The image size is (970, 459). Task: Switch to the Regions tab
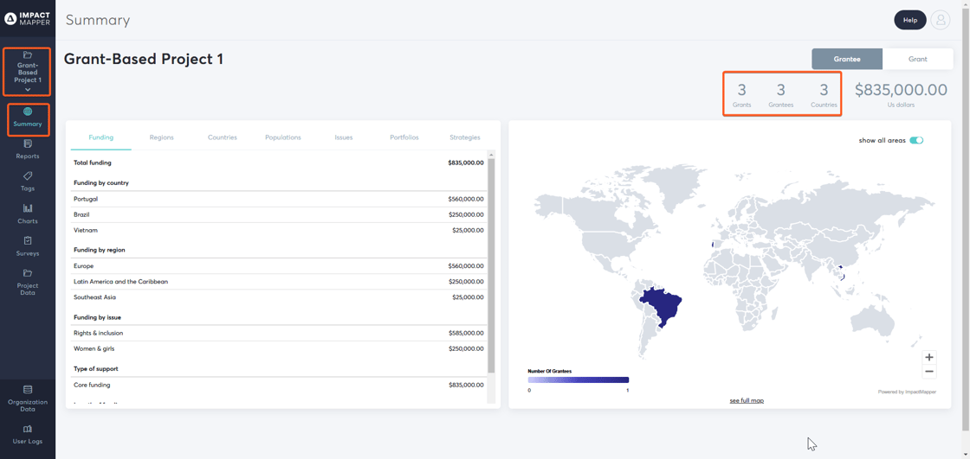point(161,137)
